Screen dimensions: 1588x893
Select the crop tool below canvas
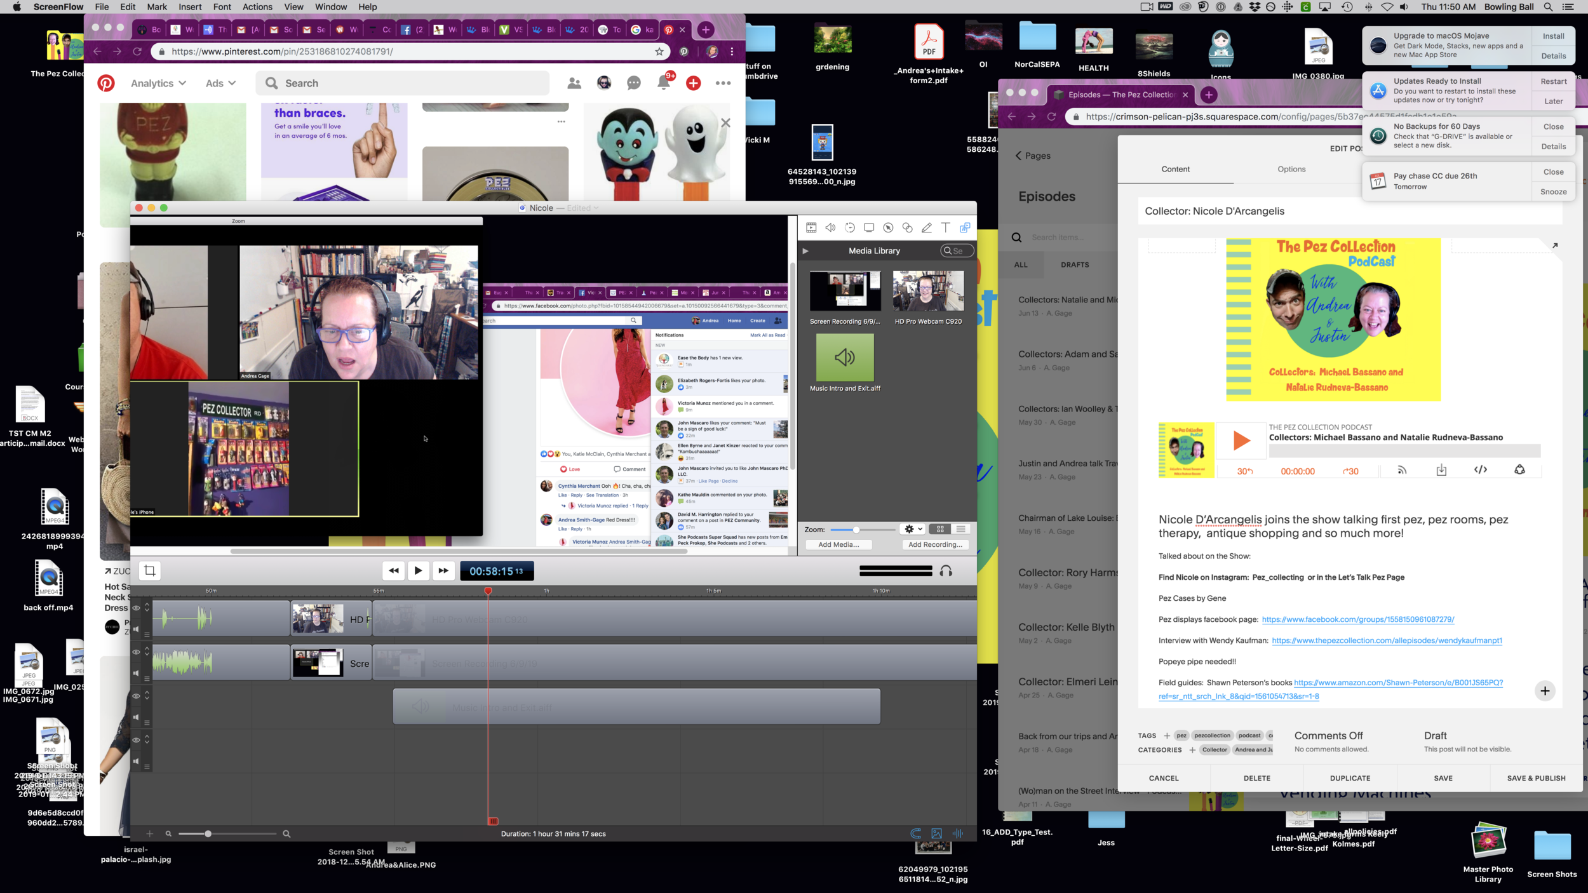click(150, 570)
